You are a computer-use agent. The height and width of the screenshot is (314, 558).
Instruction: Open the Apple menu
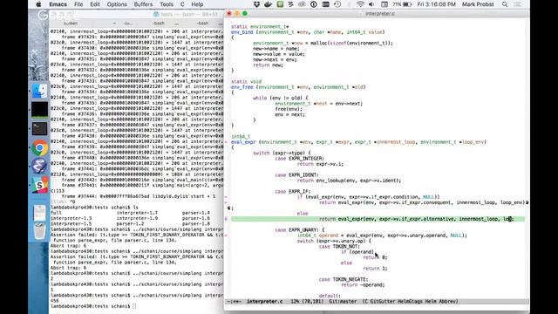[38, 4]
